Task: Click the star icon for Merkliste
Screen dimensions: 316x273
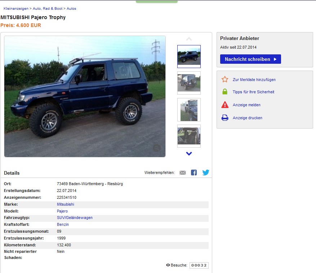Action: pos(225,79)
